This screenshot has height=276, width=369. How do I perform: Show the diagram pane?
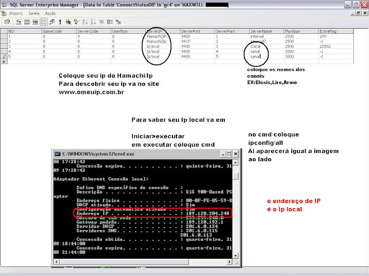(x=18, y=22)
